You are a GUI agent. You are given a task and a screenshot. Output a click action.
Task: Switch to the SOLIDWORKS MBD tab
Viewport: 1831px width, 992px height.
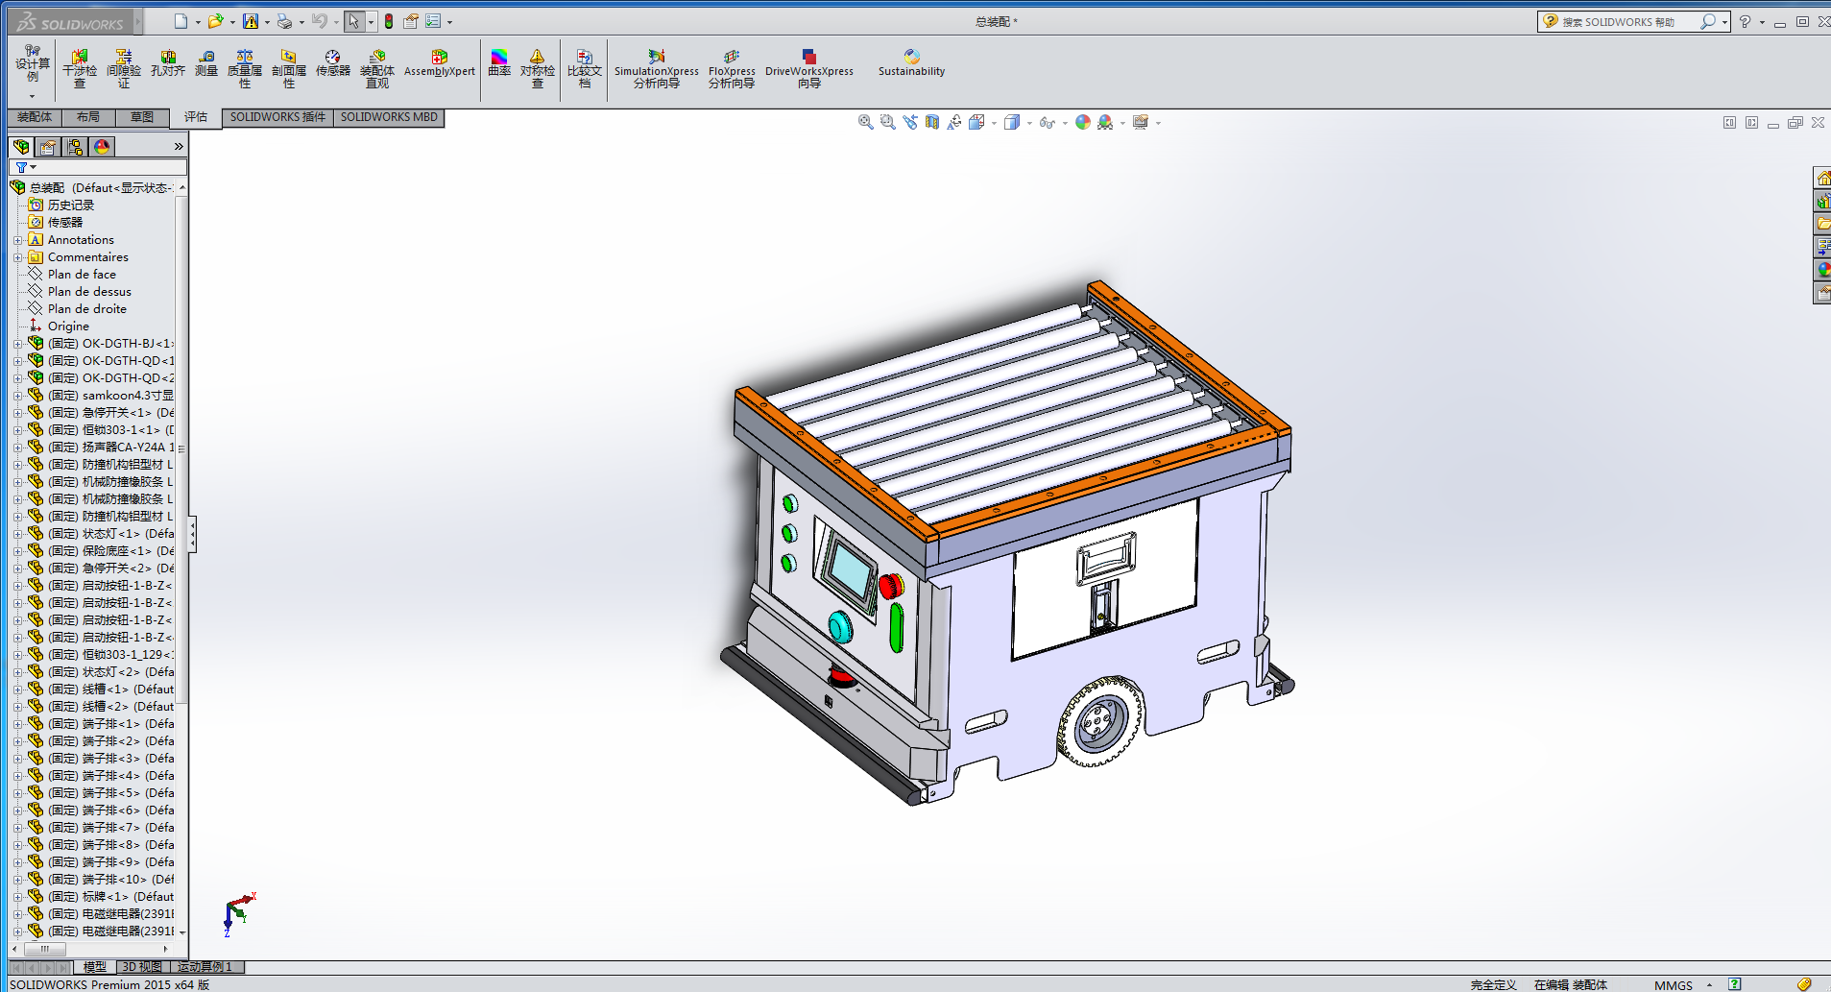(x=389, y=117)
